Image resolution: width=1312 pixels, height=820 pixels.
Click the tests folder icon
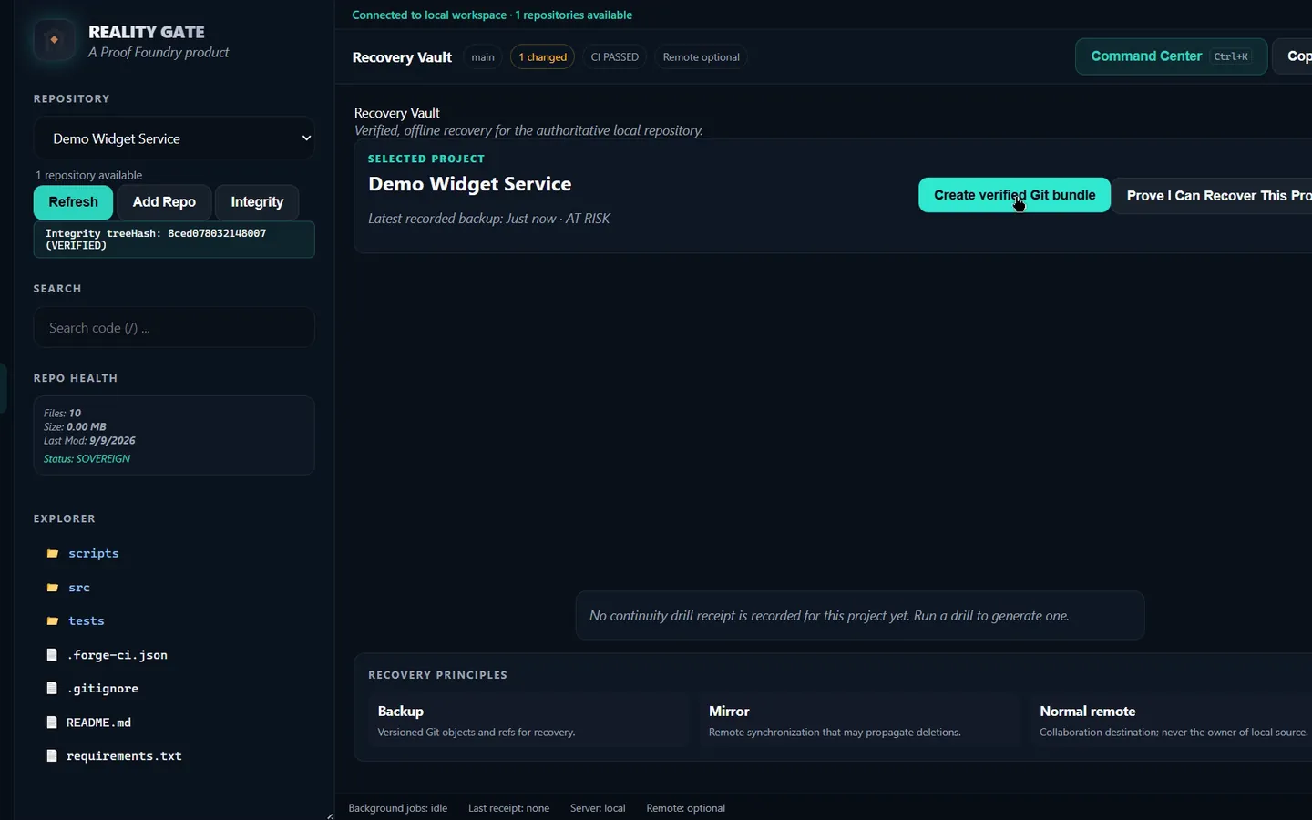tap(53, 621)
